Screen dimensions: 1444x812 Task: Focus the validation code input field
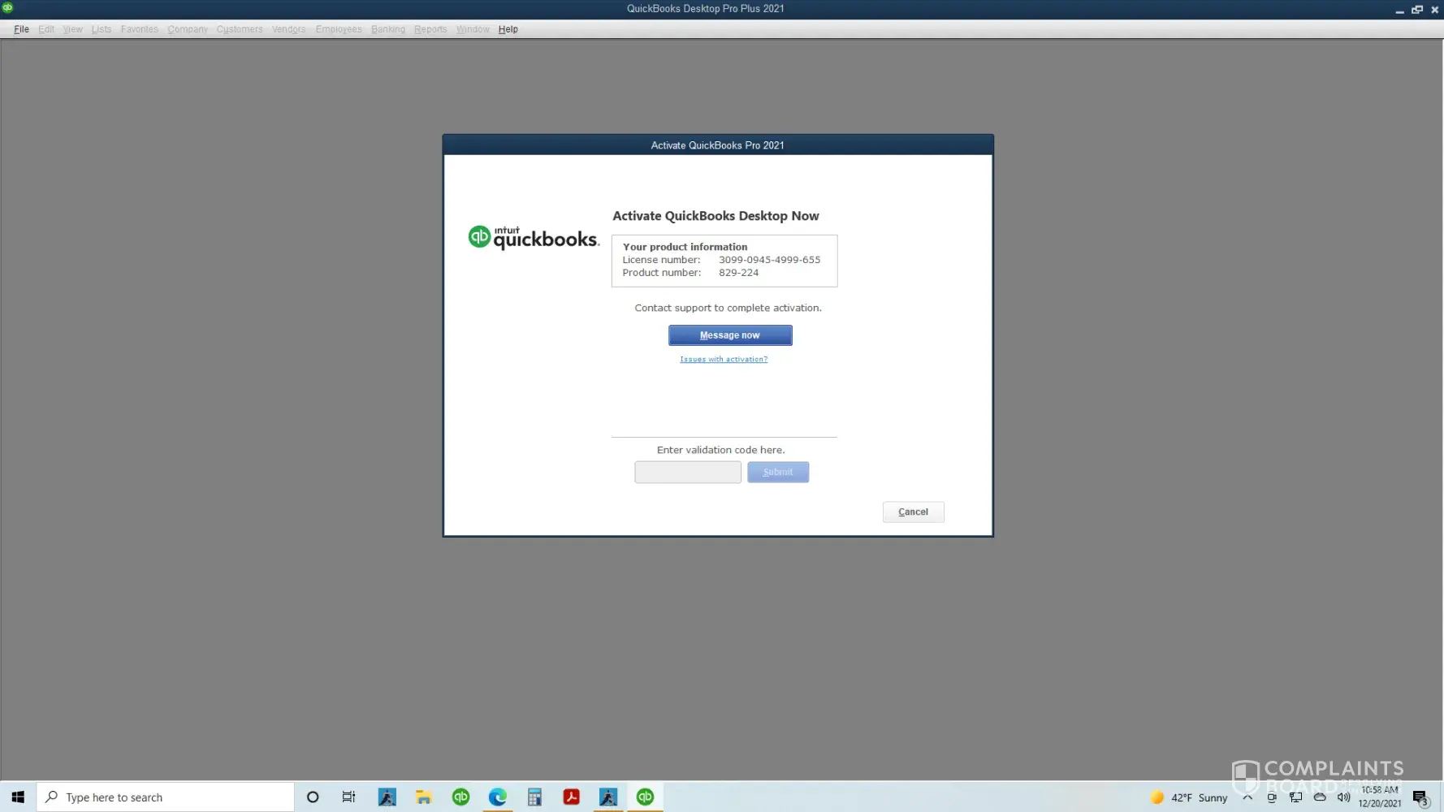pos(688,472)
